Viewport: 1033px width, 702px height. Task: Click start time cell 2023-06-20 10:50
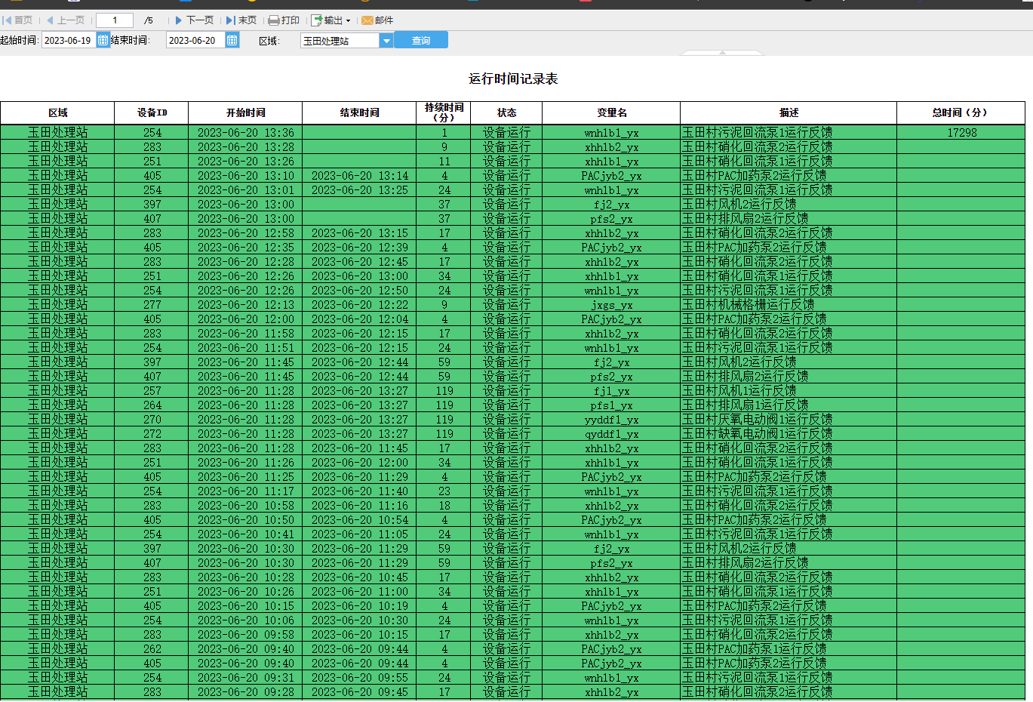click(x=246, y=520)
